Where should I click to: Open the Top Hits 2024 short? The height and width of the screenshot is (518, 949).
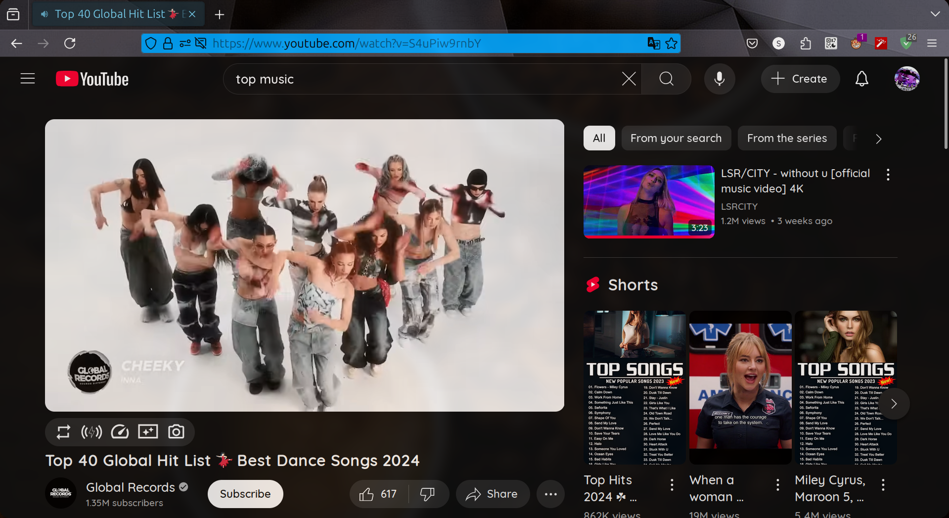pyautogui.click(x=634, y=387)
